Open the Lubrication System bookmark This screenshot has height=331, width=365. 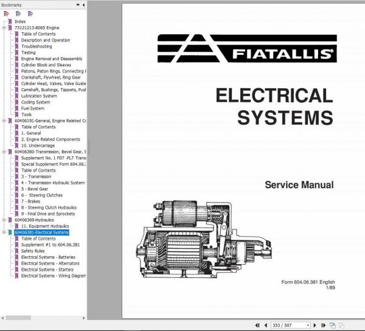pos(39,96)
